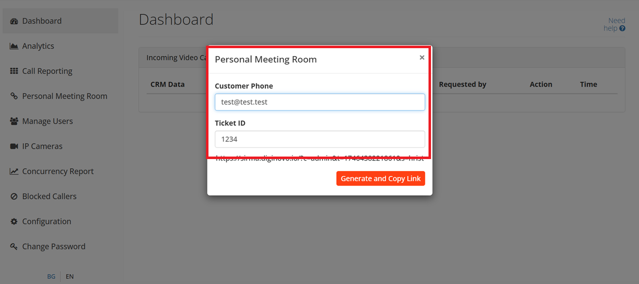The image size is (639, 284).
Task: Click the Personal Meeting Room link icon
Action: 14,96
